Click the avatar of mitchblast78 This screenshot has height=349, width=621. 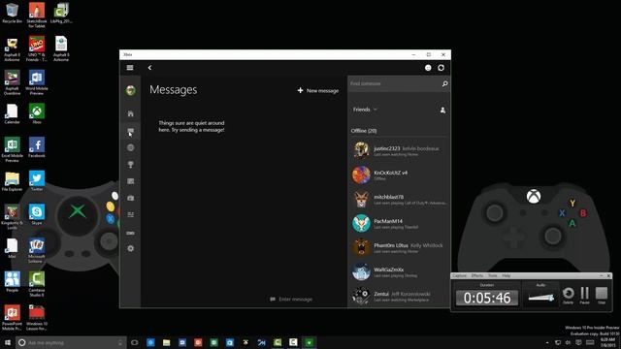(x=361, y=199)
